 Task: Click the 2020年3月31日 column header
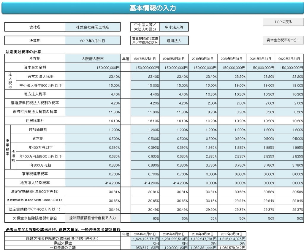(232, 59)
